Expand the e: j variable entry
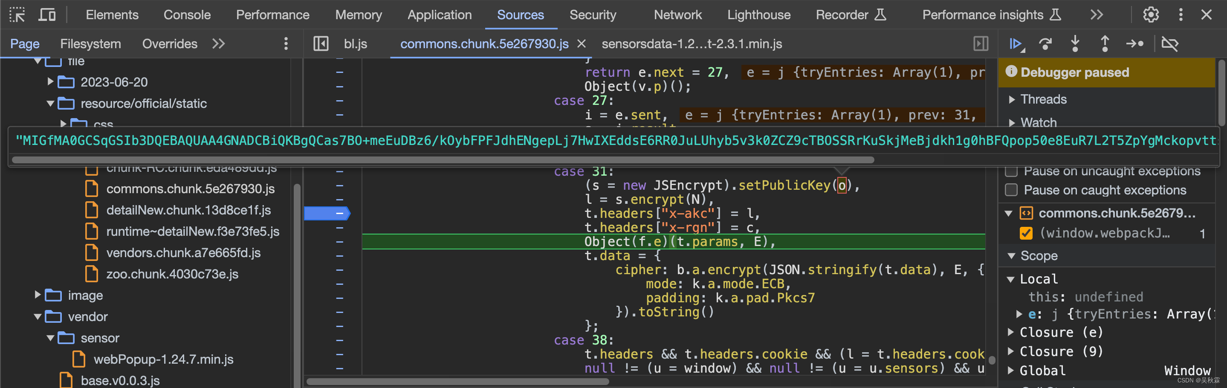The width and height of the screenshot is (1227, 388). coord(1019,314)
